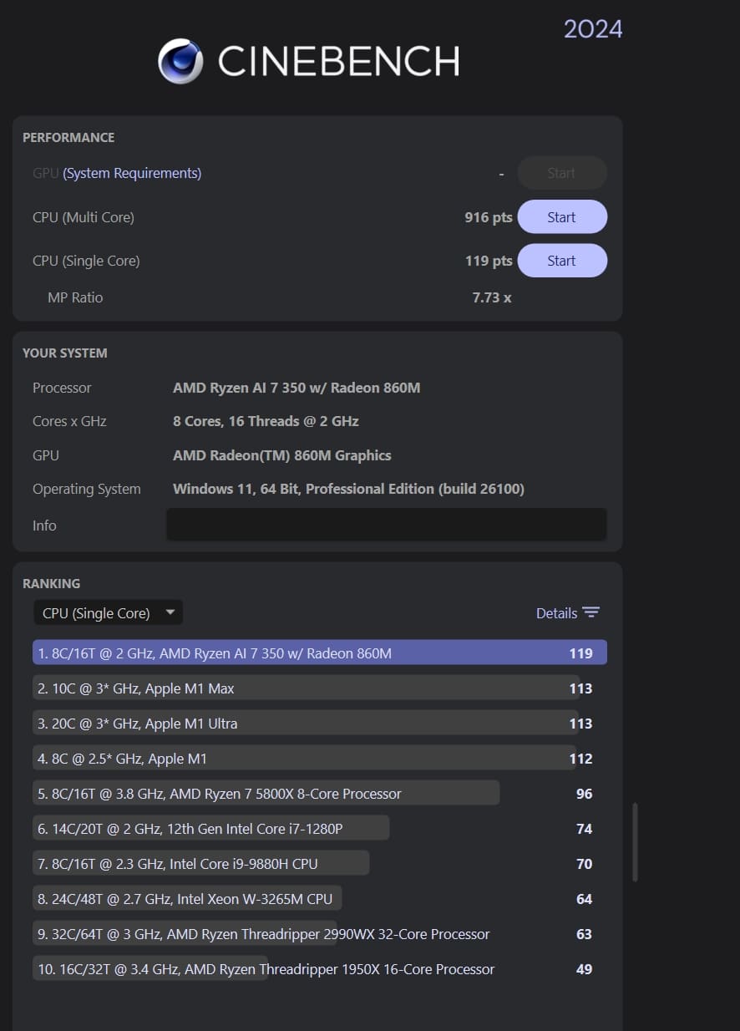Click the Cinebench sphere logo icon
This screenshot has height=1031, width=740.
180,61
